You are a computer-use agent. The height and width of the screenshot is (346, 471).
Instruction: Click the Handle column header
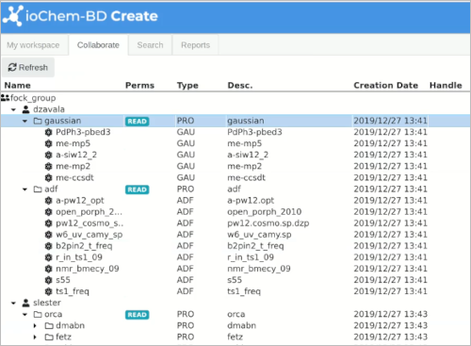click(446, 86)
